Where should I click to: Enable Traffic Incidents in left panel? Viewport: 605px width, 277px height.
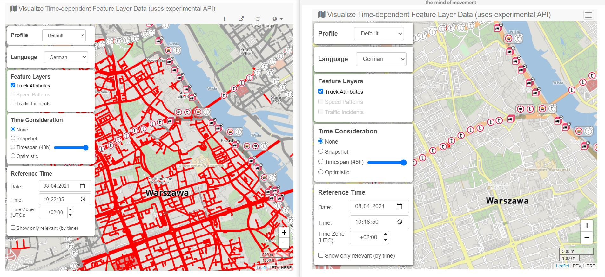tap(13, 103)
